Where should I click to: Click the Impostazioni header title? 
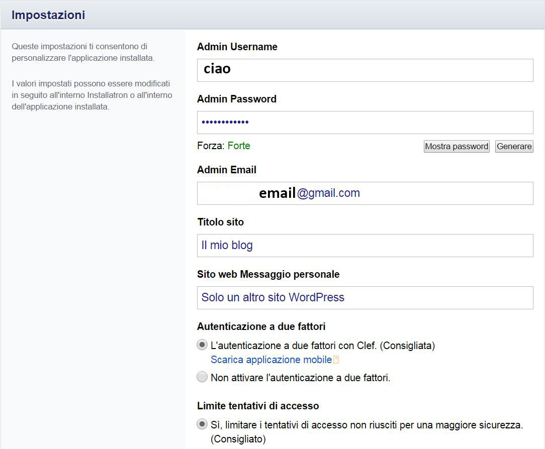[x=48, y=15]
